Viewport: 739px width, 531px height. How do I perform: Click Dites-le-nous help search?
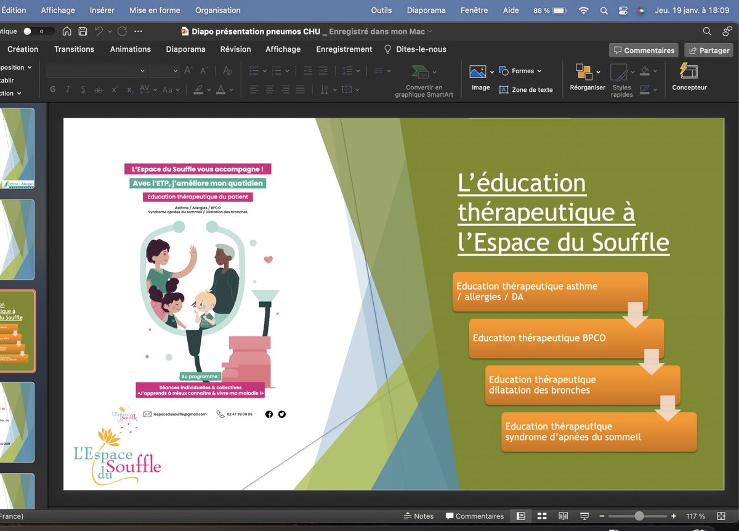pos(415,49)
